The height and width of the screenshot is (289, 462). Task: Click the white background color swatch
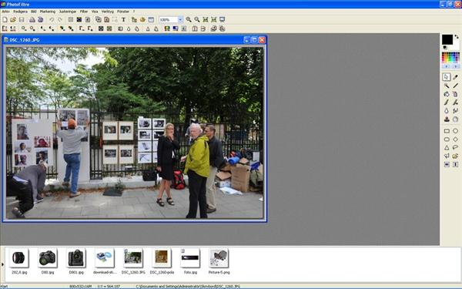[x=456, y=46]
